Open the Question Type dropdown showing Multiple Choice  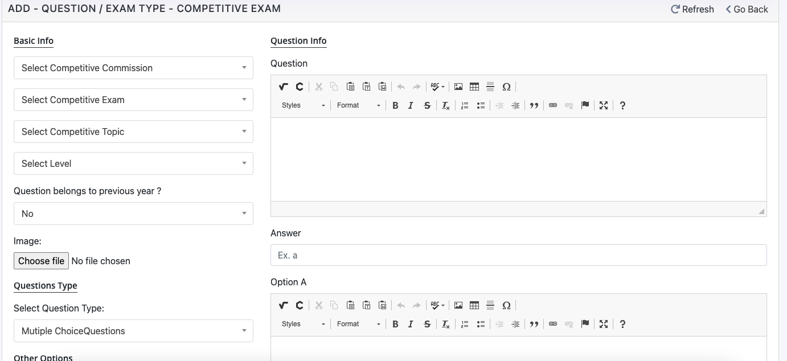click(133, 331)
